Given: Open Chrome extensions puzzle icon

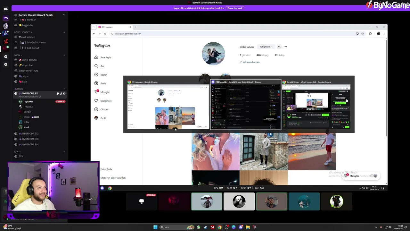Looking at the screenshot, I should click(370, 34).
